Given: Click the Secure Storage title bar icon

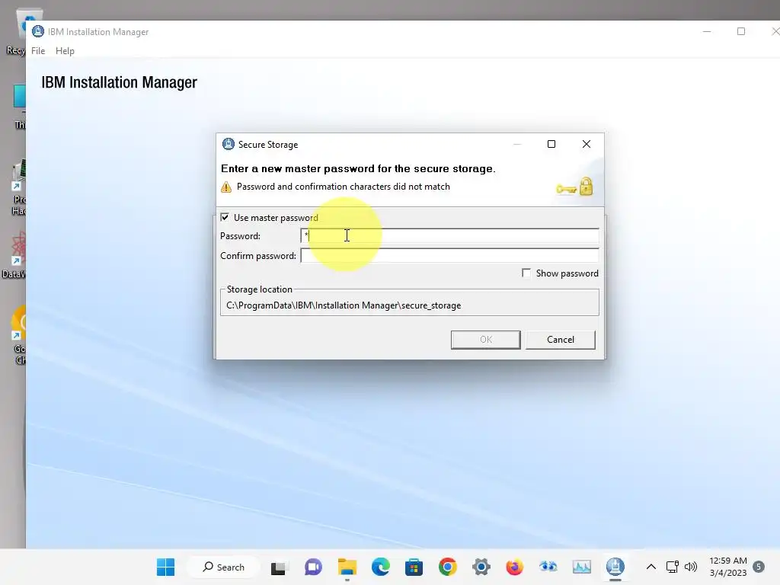Looking at the screenshot, I should tap(229, 144).
